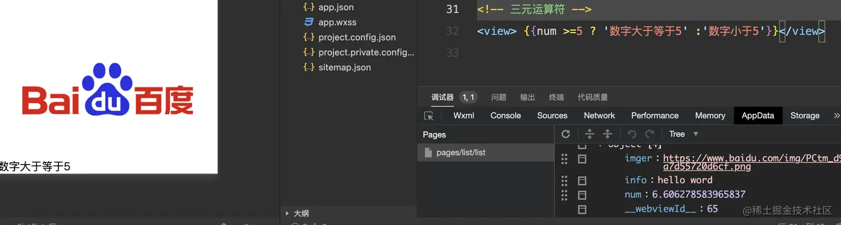This screenshot has width=841, height=225.
Task: Click the element inspector picker icon
Action: (428, 116)
